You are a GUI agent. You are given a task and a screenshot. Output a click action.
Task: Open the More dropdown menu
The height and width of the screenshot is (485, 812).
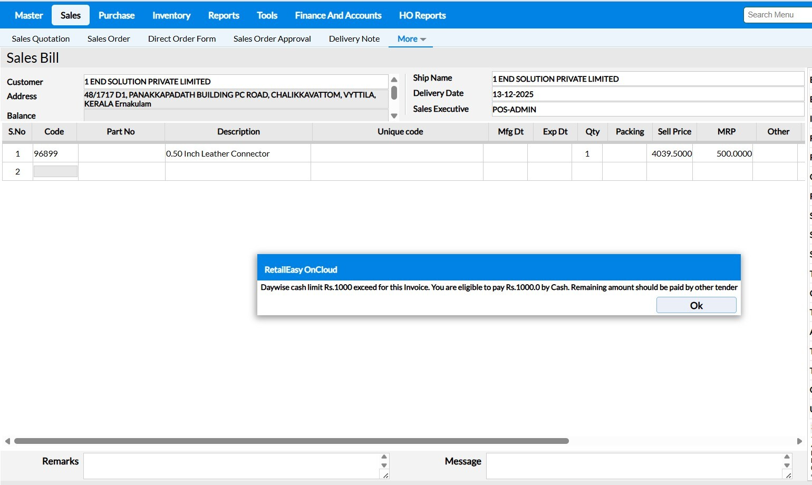(x=411, y=38)
